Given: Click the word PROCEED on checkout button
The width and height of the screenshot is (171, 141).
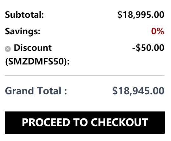Looking at the screenshot, I should point(46,122).
